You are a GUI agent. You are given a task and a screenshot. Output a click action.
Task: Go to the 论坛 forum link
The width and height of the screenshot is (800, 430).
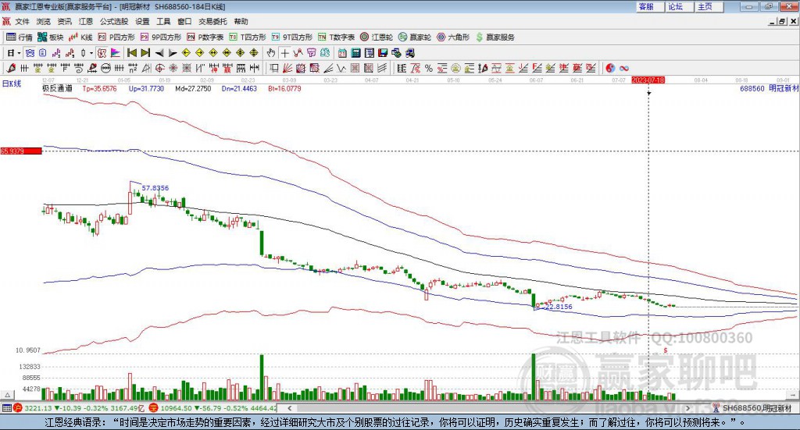pos(676,6)
